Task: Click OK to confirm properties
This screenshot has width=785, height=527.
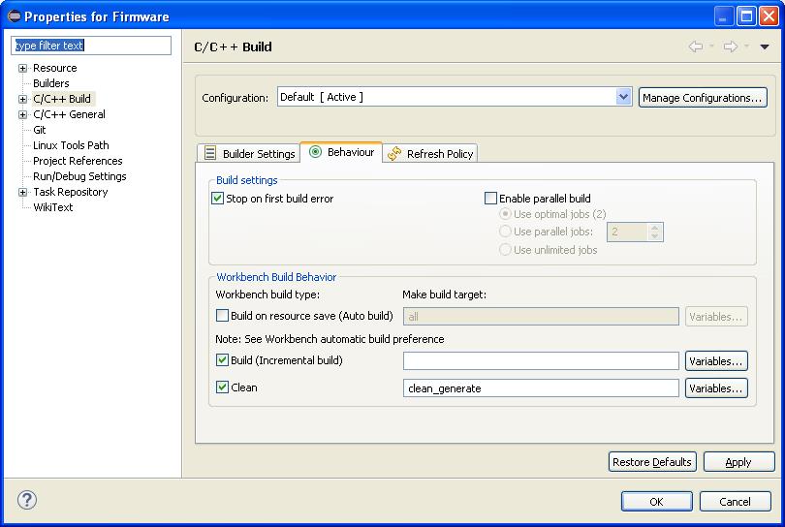Action: (656, 501)
